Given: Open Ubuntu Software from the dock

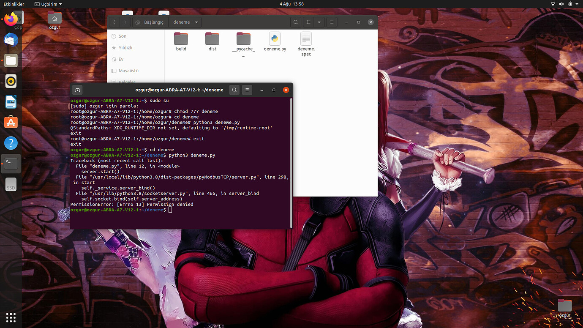Looking at the screenshot, I should 11,122.
